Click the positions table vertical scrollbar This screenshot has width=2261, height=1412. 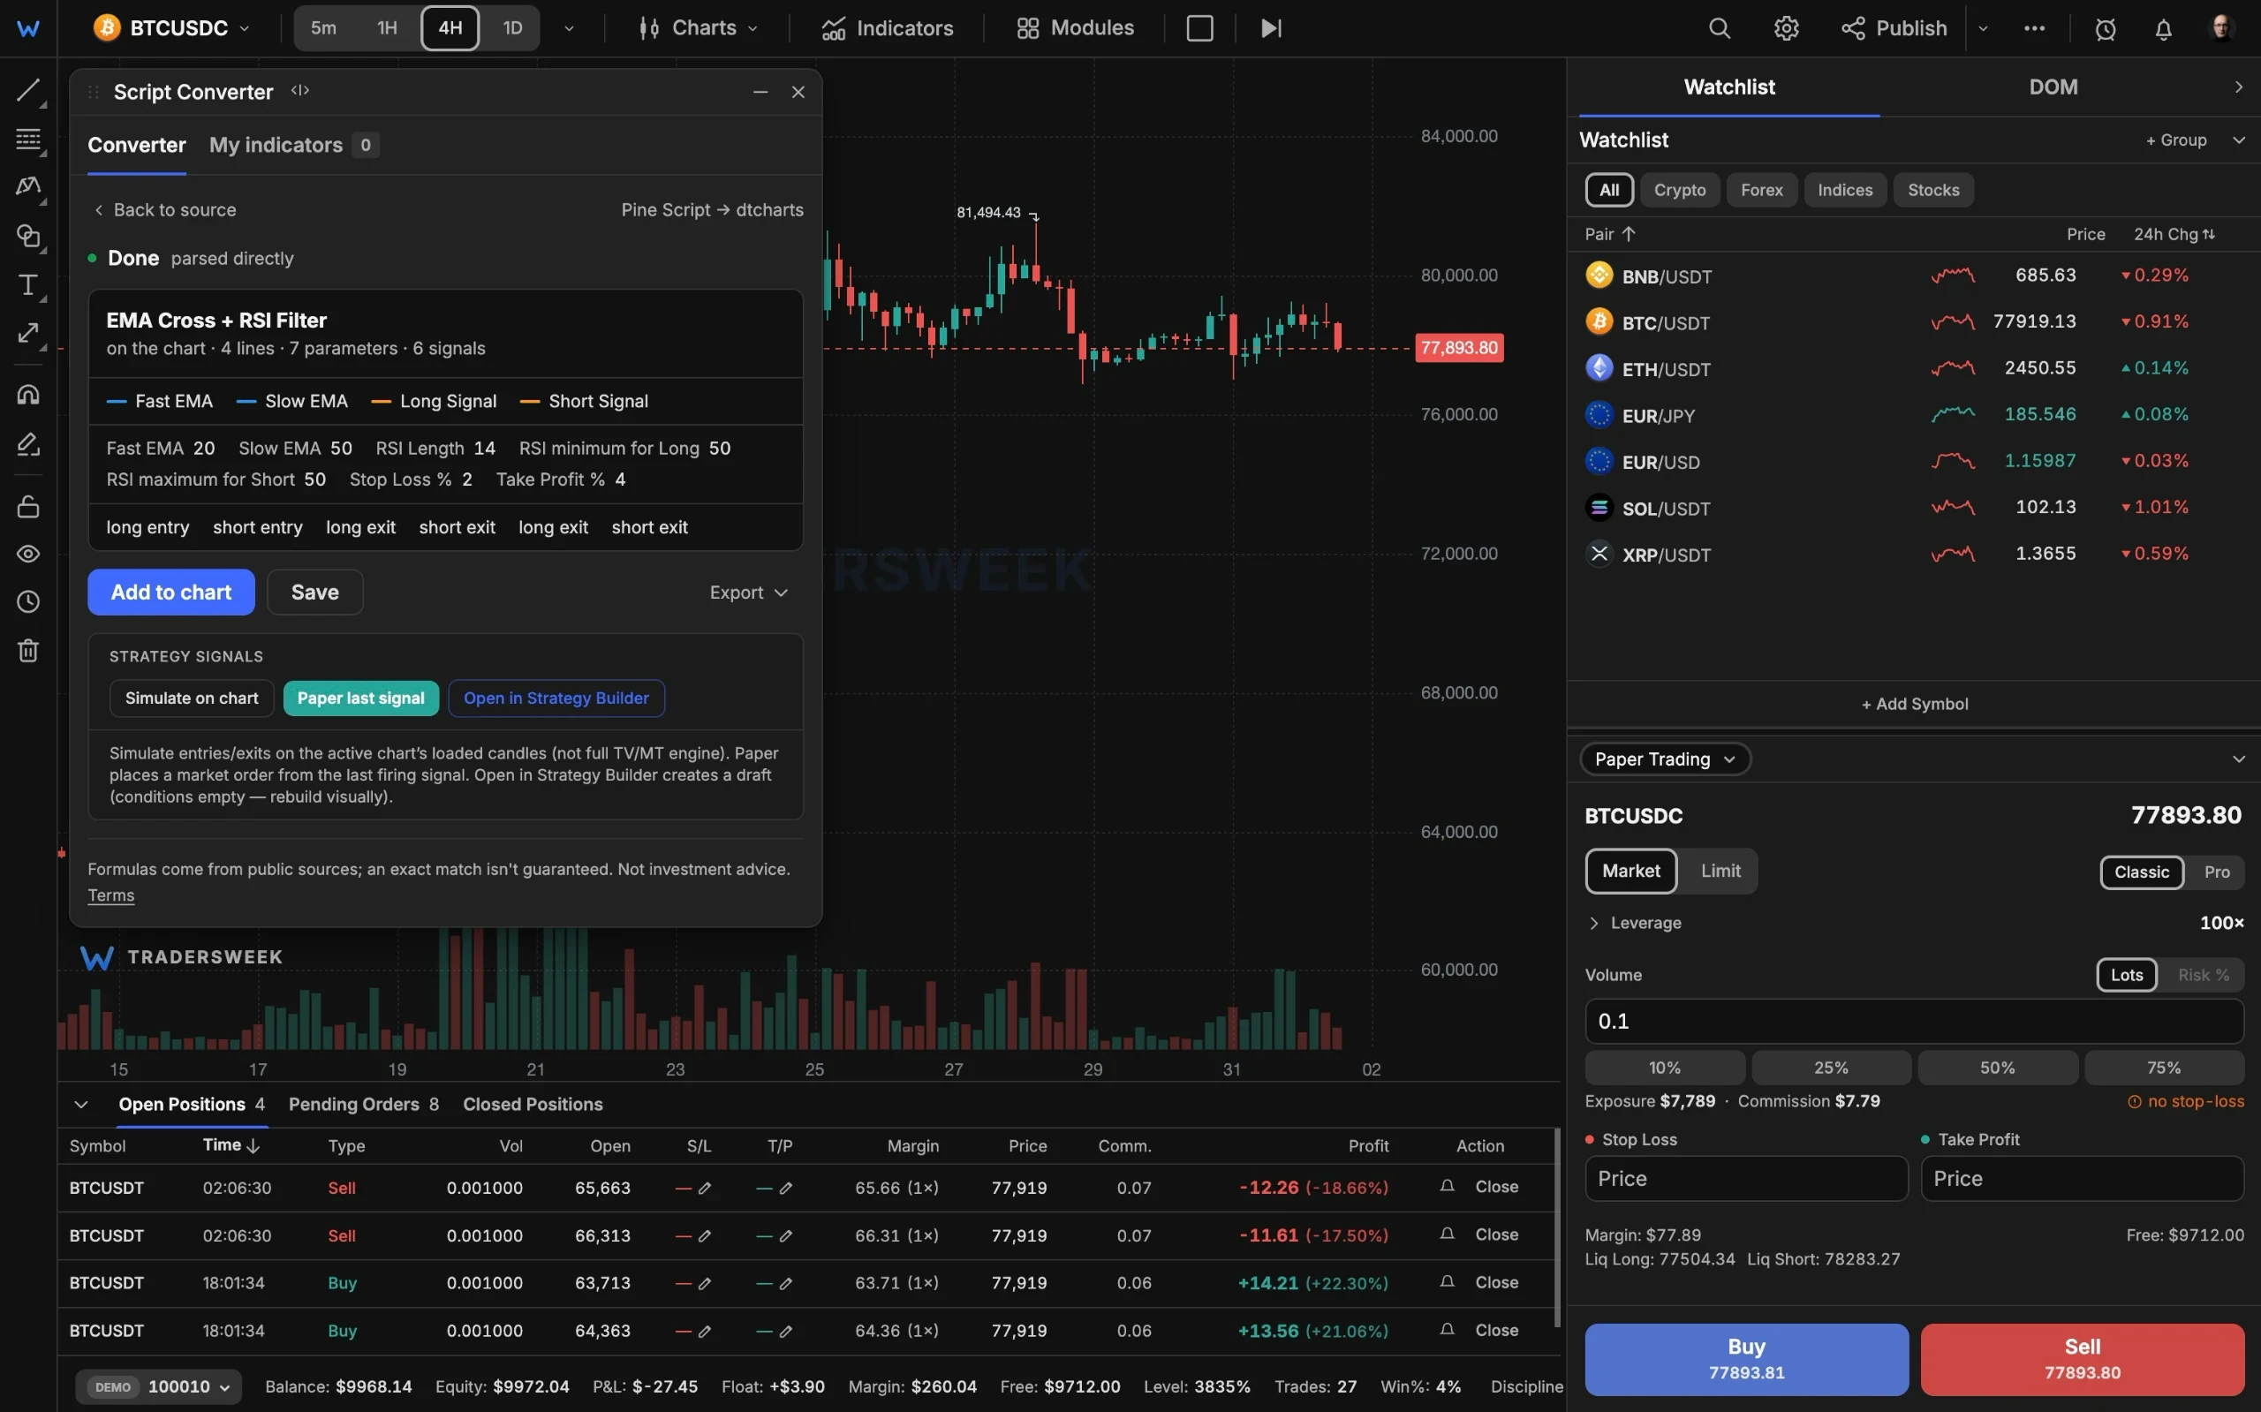1556,1228
